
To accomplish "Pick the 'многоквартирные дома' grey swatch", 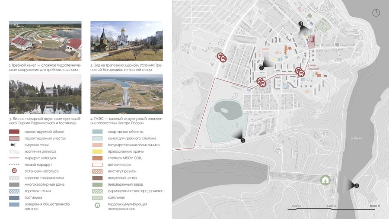I will pos(14,184).
